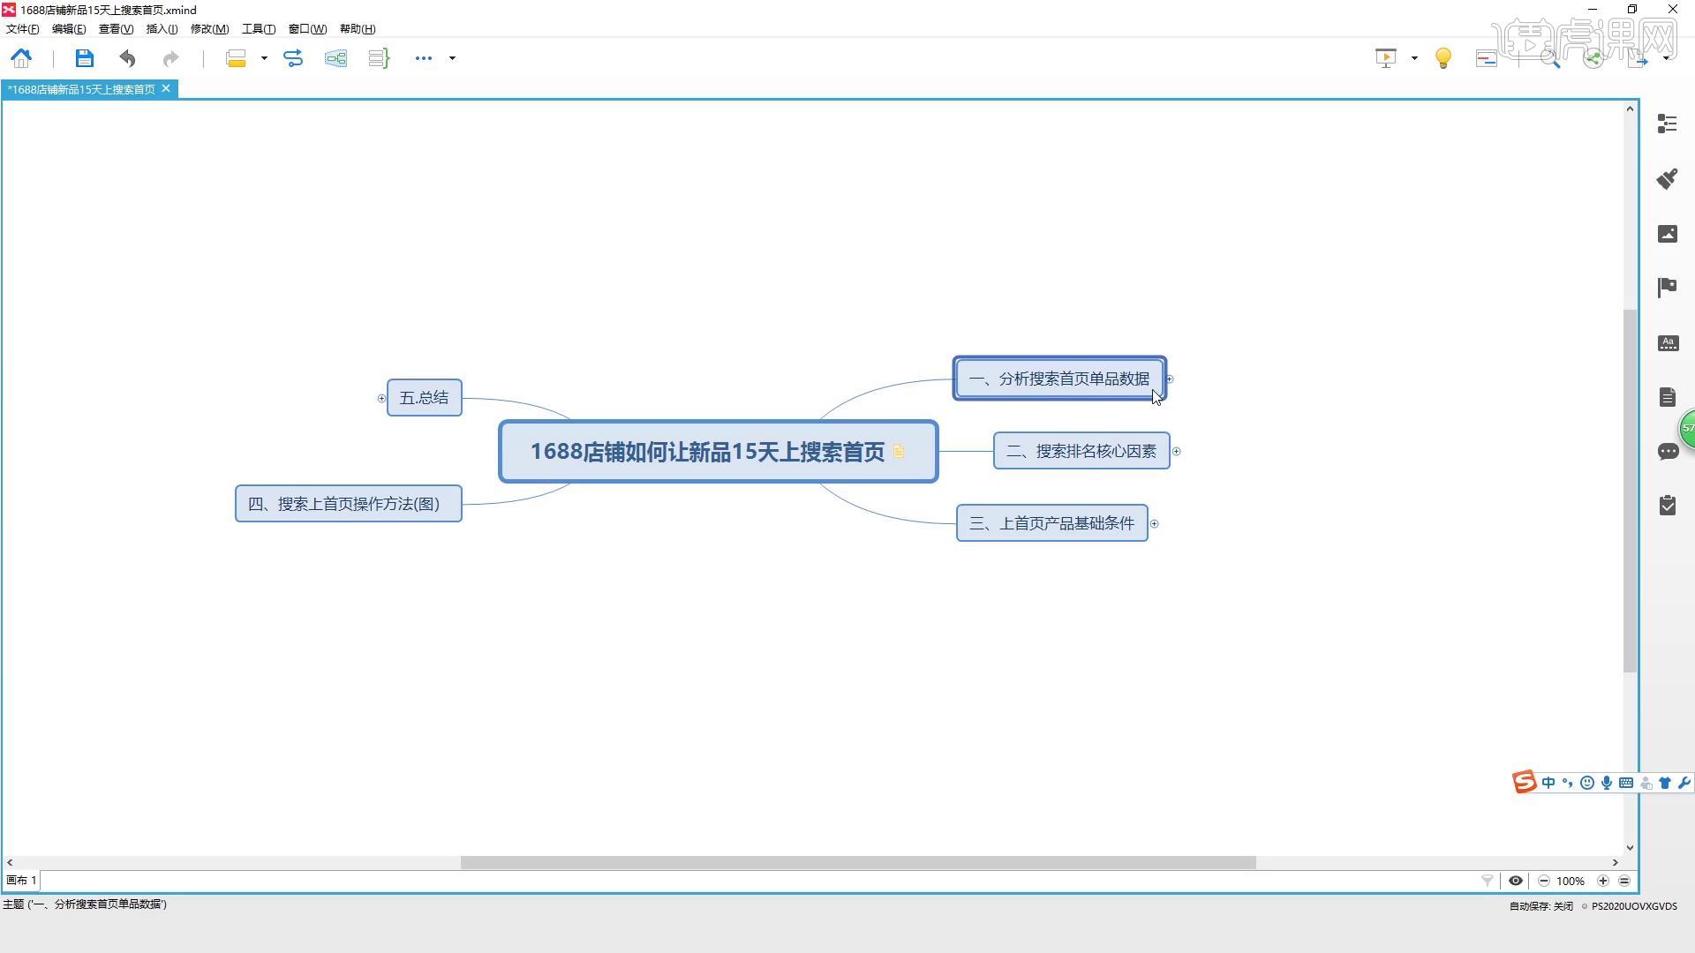Screen dimensions: 1695x953
Task: Activate Sogou voice input microphone
Action: (x=1607, y=783)
